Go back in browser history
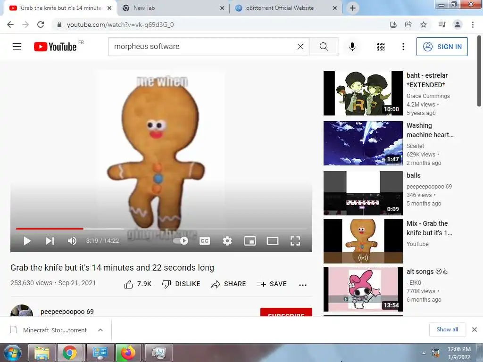483x362 pixels. (x=10, y=25)
